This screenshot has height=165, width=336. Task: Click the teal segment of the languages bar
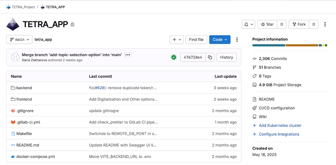click(x=269, y=45)
